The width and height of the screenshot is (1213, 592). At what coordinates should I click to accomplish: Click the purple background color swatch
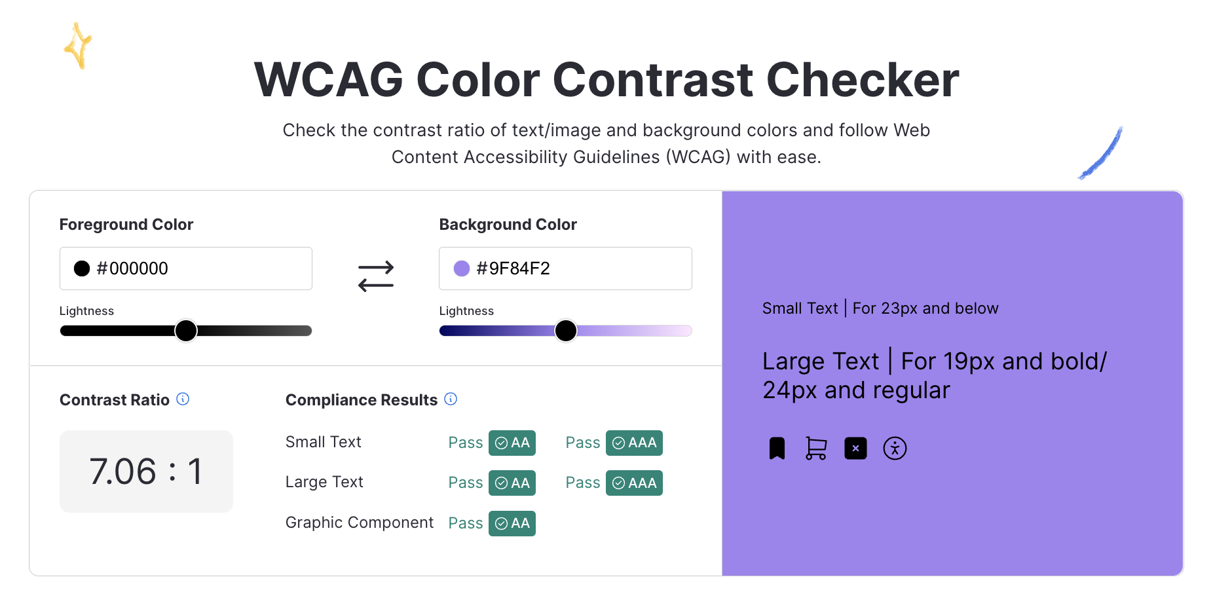tap(460, 268)
